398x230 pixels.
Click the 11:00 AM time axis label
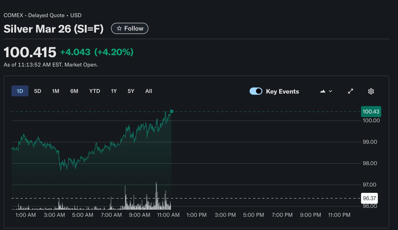[x=168, y=215]
